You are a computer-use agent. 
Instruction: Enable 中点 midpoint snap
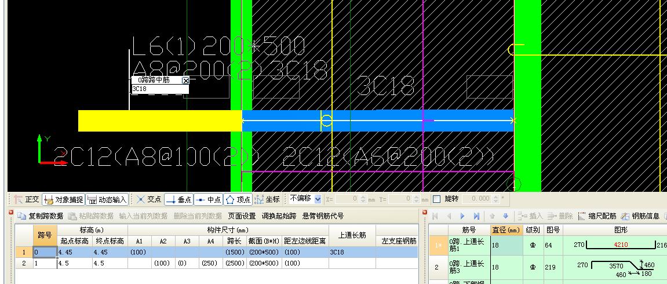pyautogui.click(x=208, y=199)
